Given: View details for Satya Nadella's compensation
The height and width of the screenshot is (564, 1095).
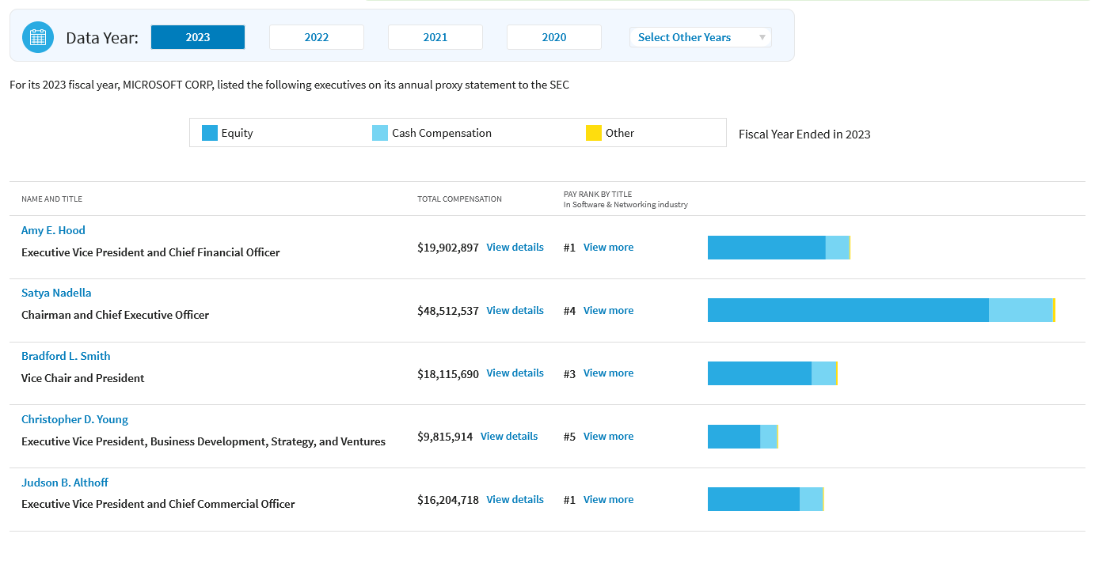Looking at the screenshot, I should click(515, 310).
